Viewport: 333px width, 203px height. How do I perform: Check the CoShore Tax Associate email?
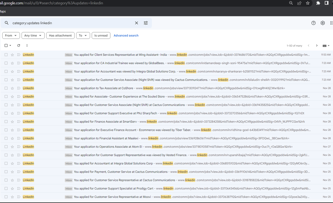tap(6, 88)
